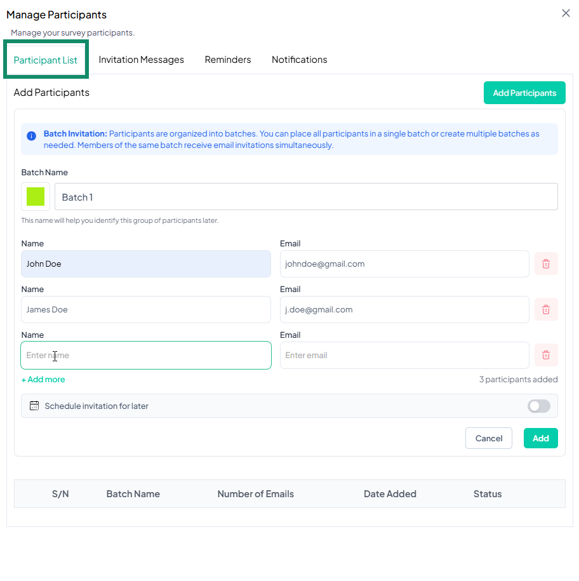Viewport: 579px width, 581px height.
Task: Switch to the Invitation Messages tab
Action: [141, 60]
